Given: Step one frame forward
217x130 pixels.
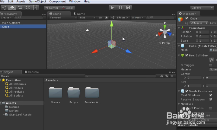Looking at the screenshot, I should coord(128,8).
